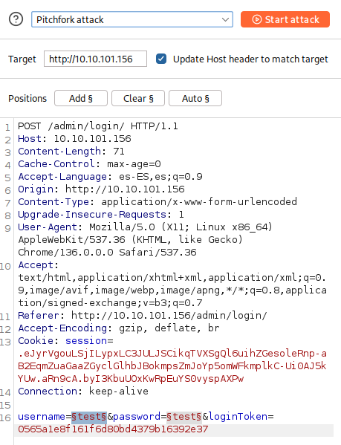Image resolution: width=341 pixels, height=445 pixels.
Task: Clear § payload markers
Action: (138, 98)
